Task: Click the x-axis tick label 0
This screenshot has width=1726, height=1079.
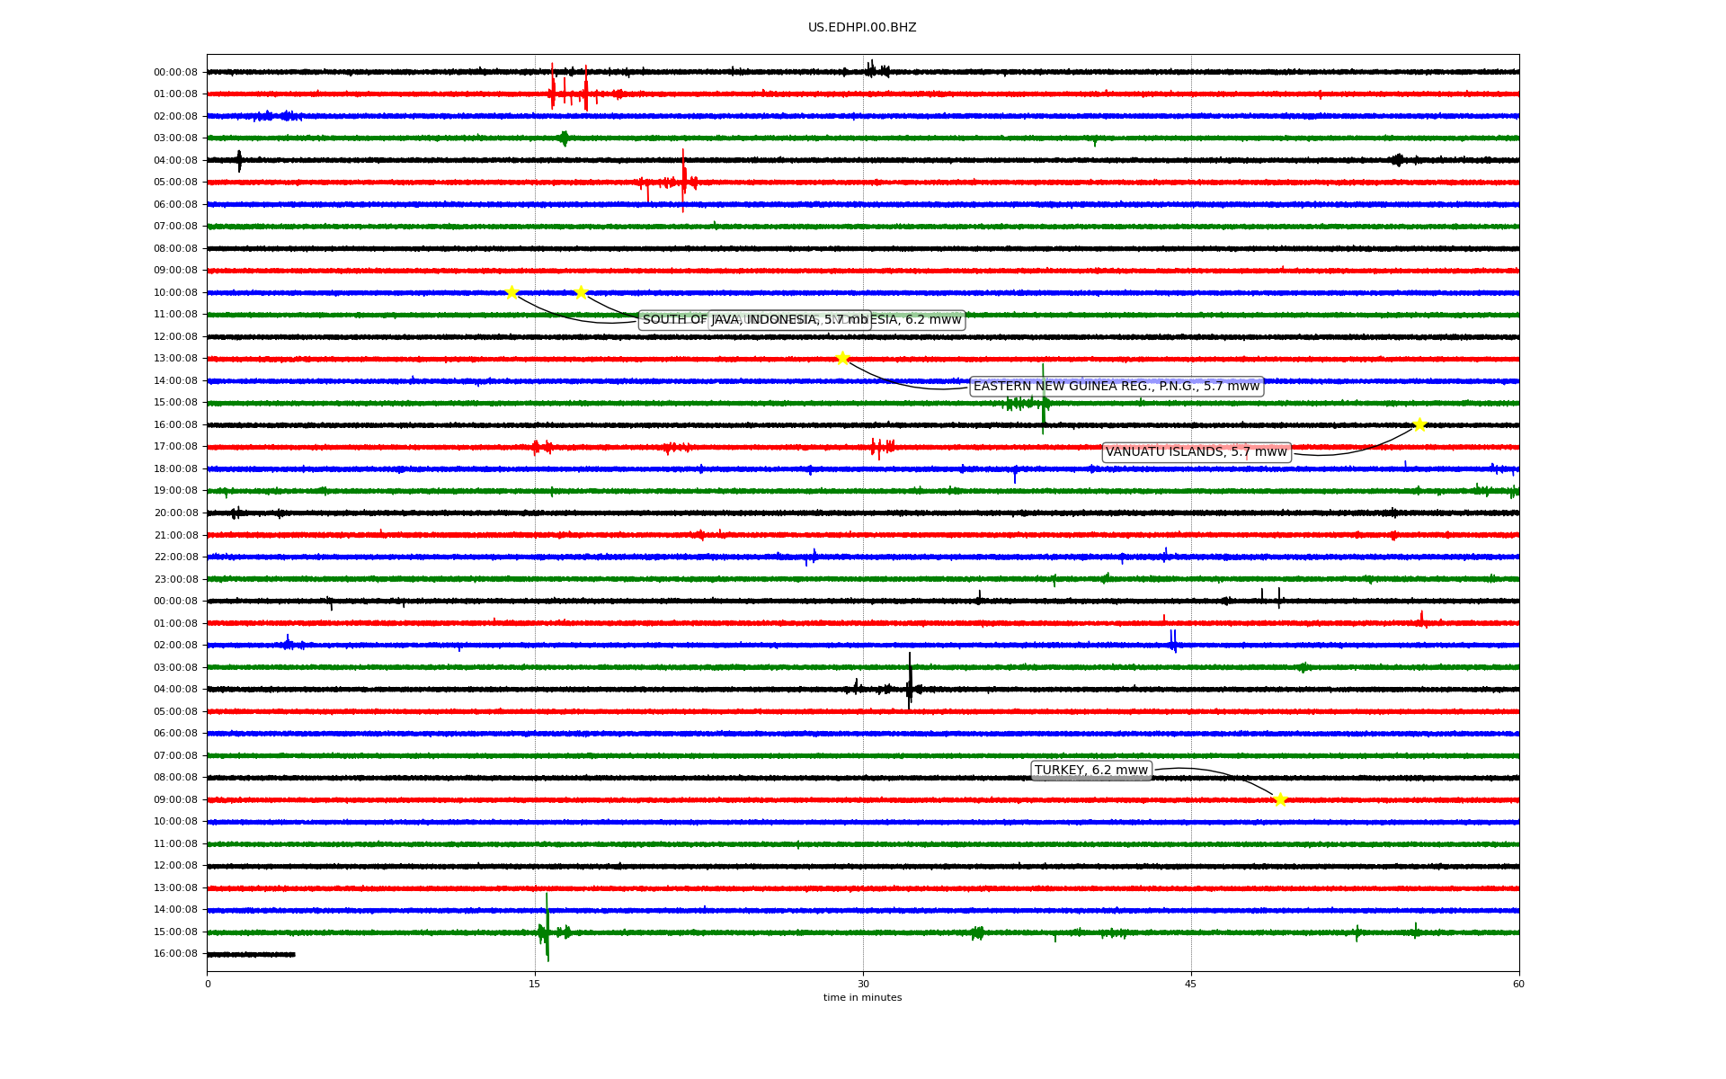Action: point(208,984)
